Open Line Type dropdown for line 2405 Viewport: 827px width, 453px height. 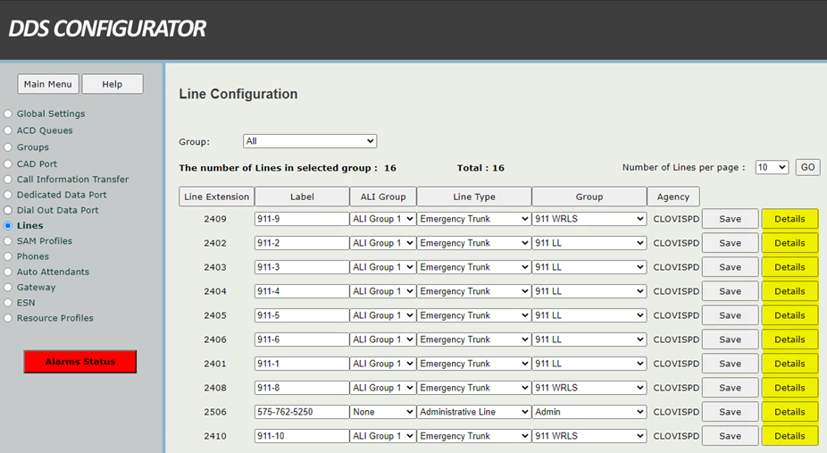click(474, 315)
